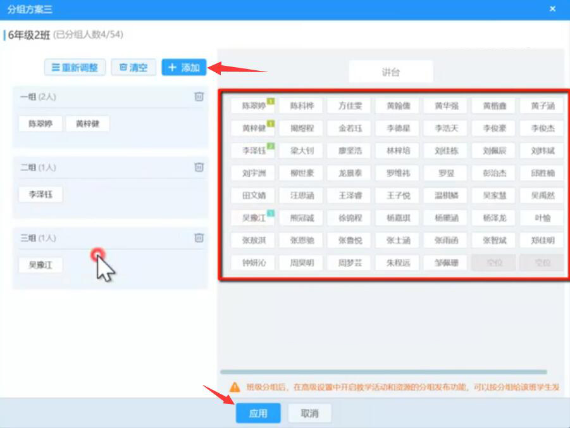570x428 pixels.
Task: Select seat 梁大钊 in the seating chart
Action: (301, 151)
